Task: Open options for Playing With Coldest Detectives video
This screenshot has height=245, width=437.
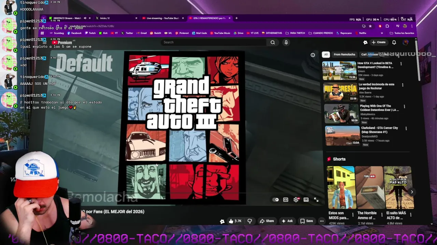Action: pyautogui.click(x=404, y=107)
